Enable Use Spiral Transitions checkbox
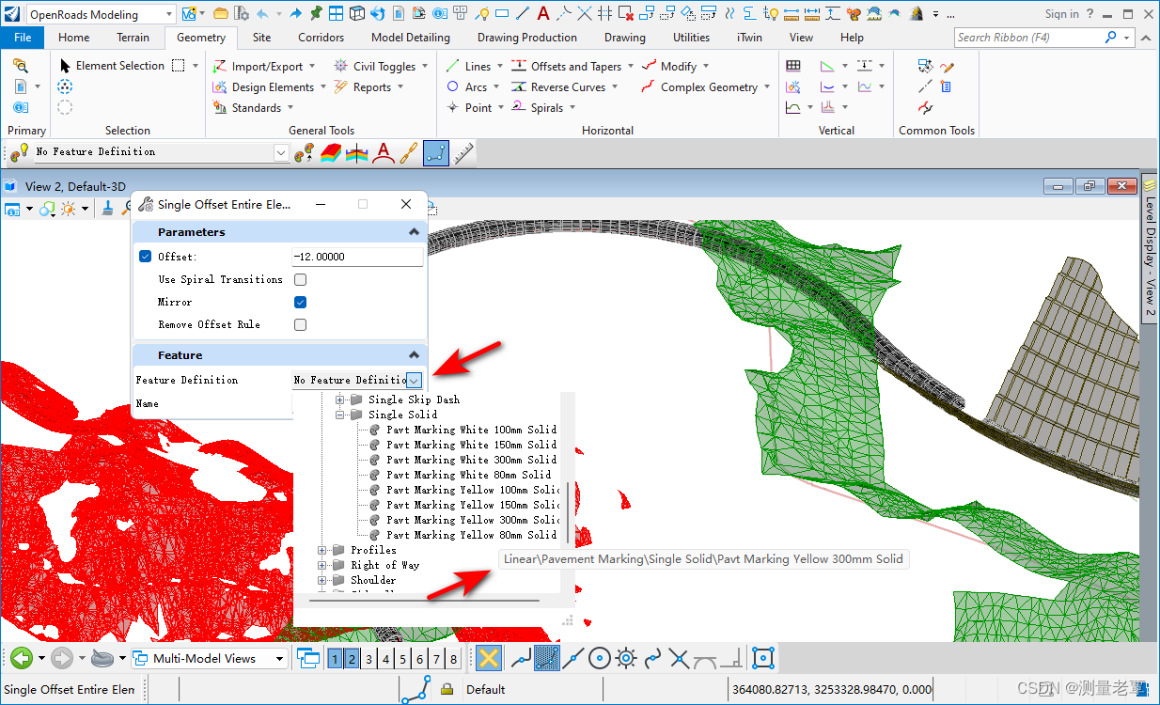The image size is (1160, 705). click(x=301, y=279)
